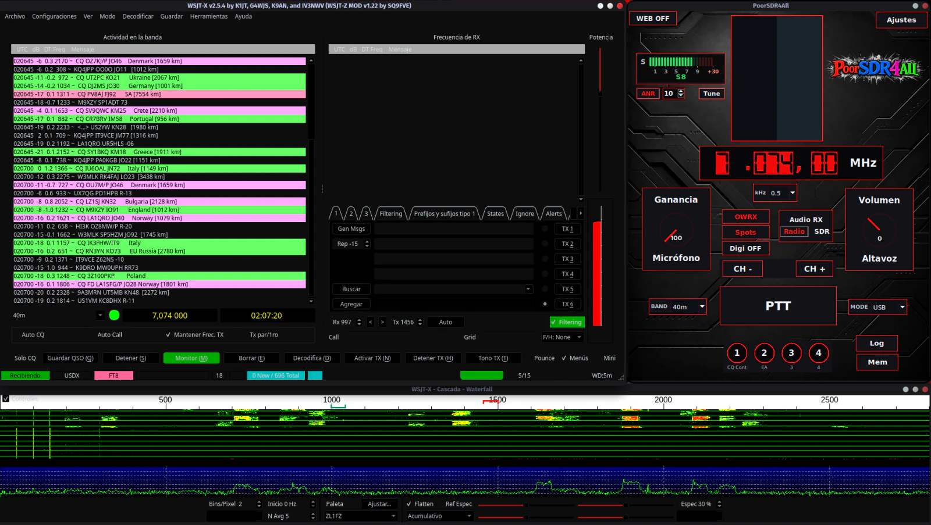Image resolution: width=931 pixels, height=525 pixels.
Task: Click the WEB OFF button
Action: [x=652, y=19]
